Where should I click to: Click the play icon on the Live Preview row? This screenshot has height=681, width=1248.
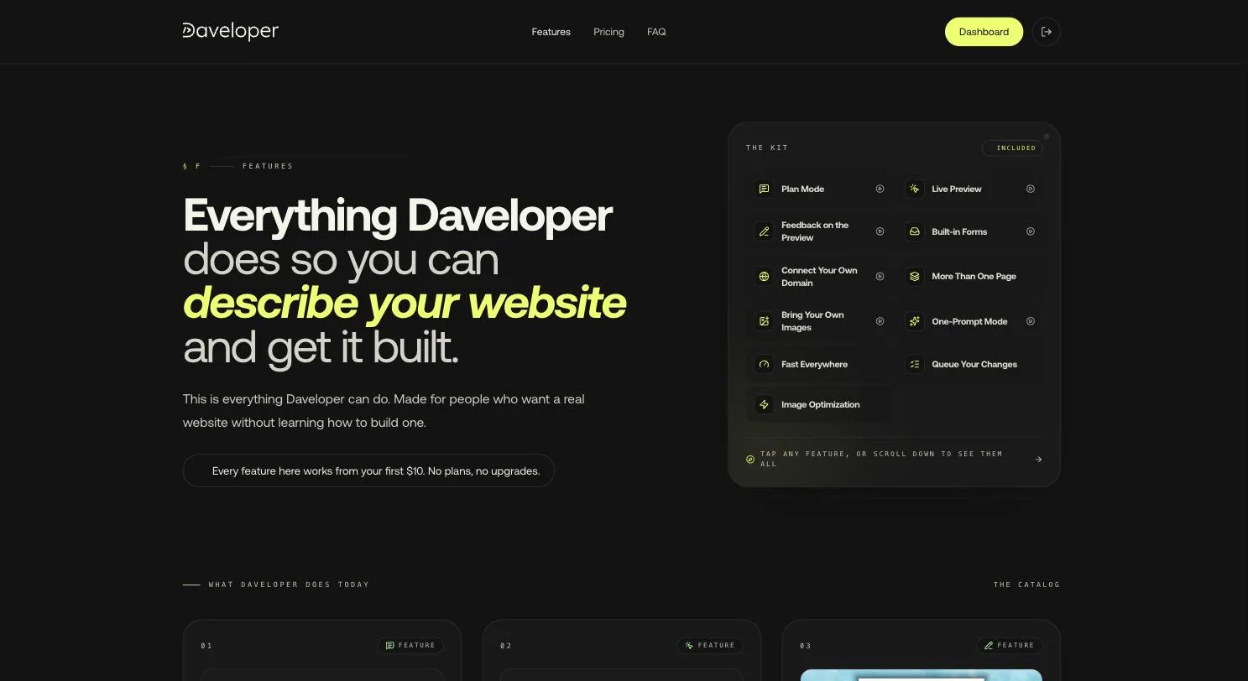click(1030, 189)
